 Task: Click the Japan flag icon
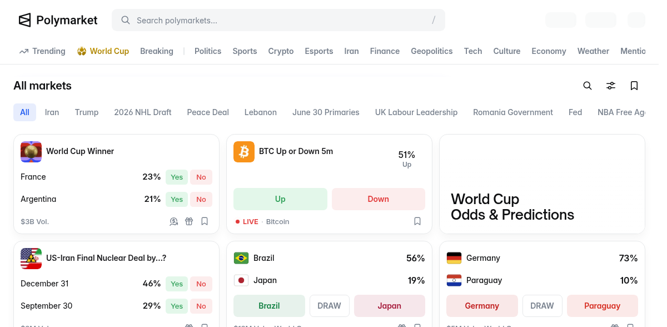tap(241, 280)
